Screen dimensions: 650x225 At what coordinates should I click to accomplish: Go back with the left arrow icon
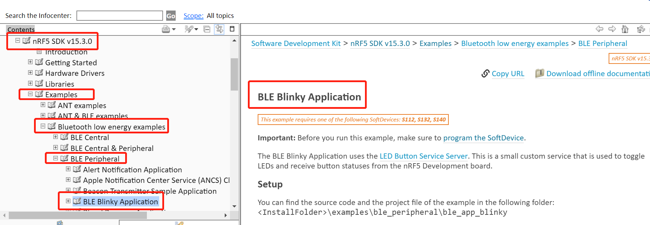click(x=600, y=29)
